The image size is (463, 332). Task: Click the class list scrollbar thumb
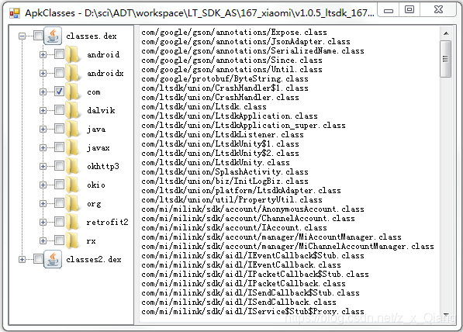[446, 59]
